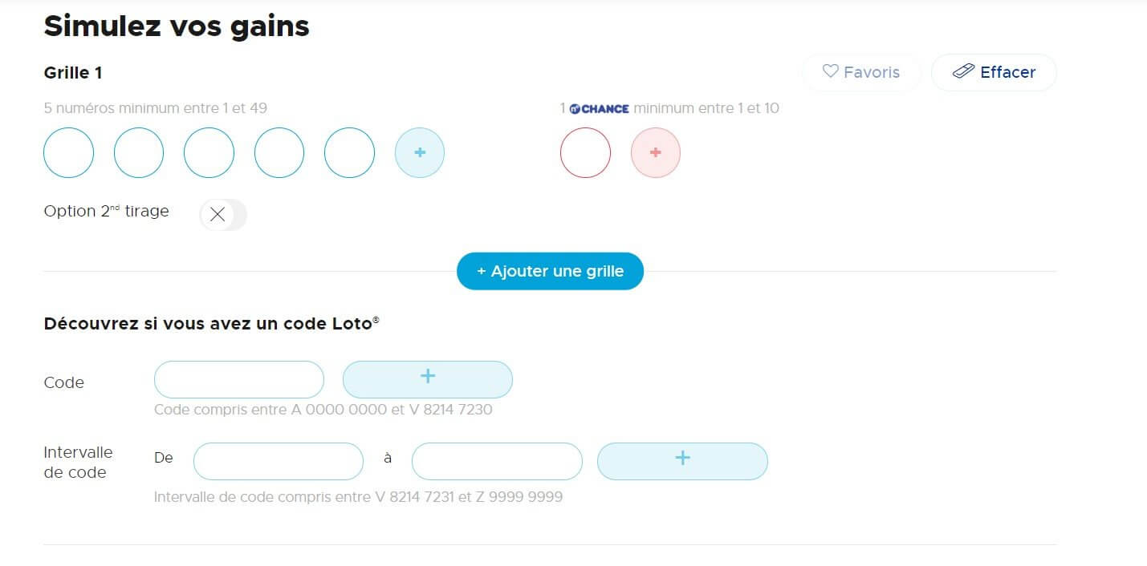Click the Effacer eraser button
Viewport: 1147px width, 566px height.
coord(994,72)
